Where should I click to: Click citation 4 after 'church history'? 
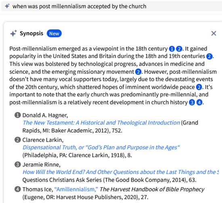pyautogui.click(x=199, y=102)
